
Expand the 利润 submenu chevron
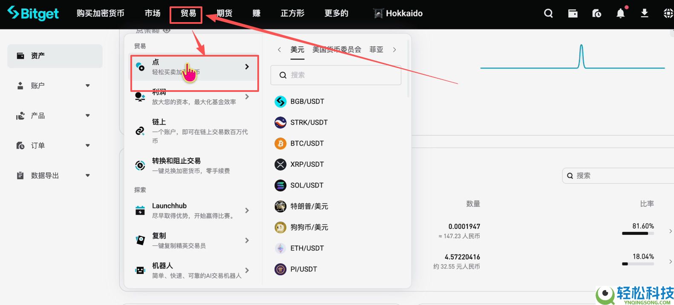pos(247,97)
